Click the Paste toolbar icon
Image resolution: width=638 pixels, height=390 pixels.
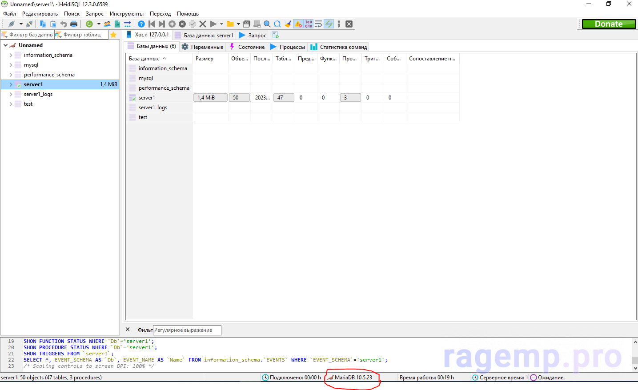53,24
